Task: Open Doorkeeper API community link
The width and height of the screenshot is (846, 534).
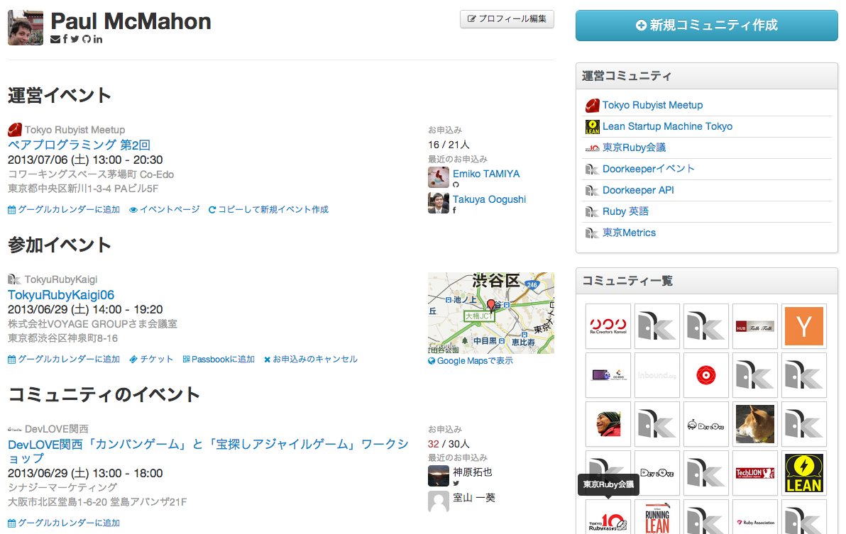Action: [x=638, y=190]
